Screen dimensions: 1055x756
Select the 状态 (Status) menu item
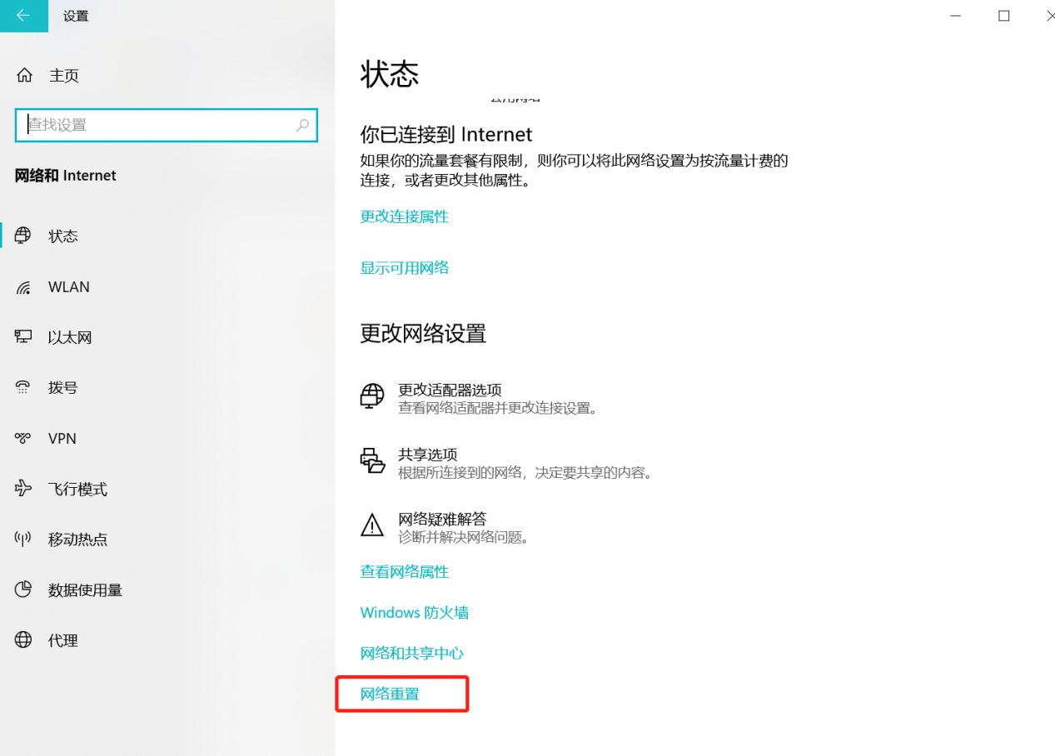pos(62,236)
